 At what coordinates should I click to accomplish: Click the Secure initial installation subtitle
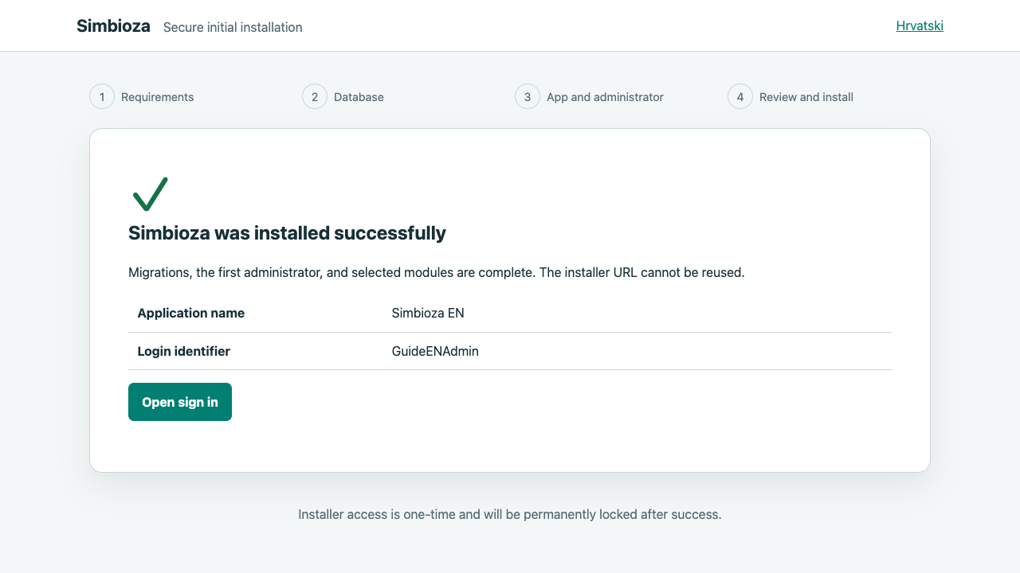coord(233,27)
